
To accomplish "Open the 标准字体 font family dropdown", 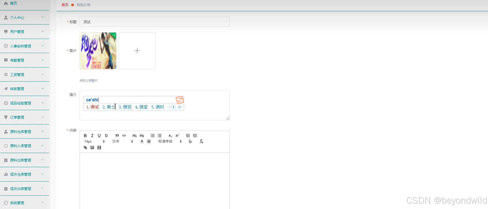I will coord(170,141).
